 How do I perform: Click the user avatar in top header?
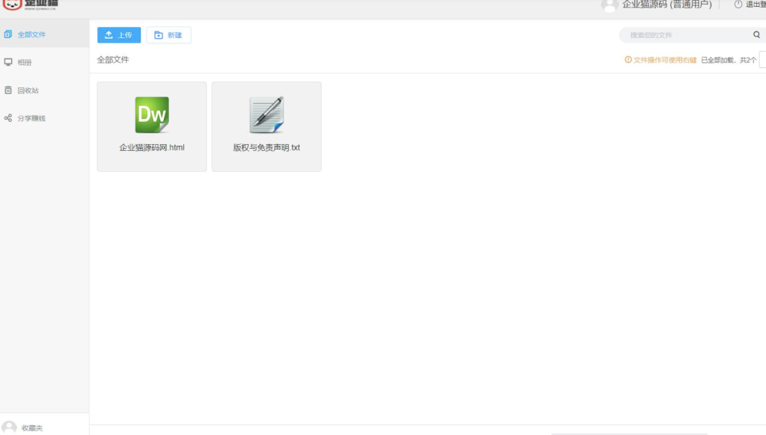pyautogui.click(x=610, y=5)
